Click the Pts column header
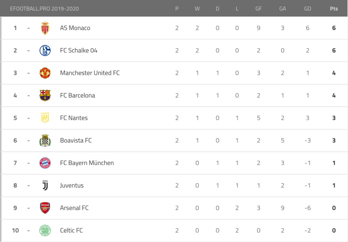Image resolution: width=348 pixels, height=242 pixels. pyautogui.click(x=334, y=9)
